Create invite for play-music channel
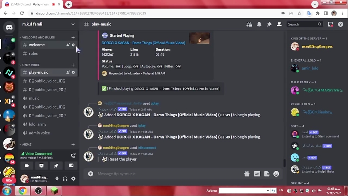 point(68,72)
